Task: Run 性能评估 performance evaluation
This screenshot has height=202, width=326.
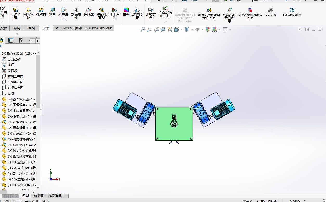Action: 114,14
